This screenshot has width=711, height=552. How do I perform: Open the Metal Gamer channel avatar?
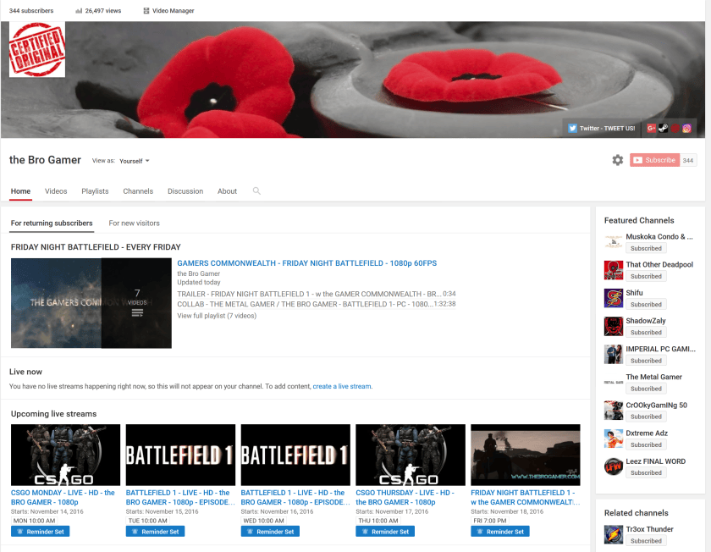[x=614, y=383]
